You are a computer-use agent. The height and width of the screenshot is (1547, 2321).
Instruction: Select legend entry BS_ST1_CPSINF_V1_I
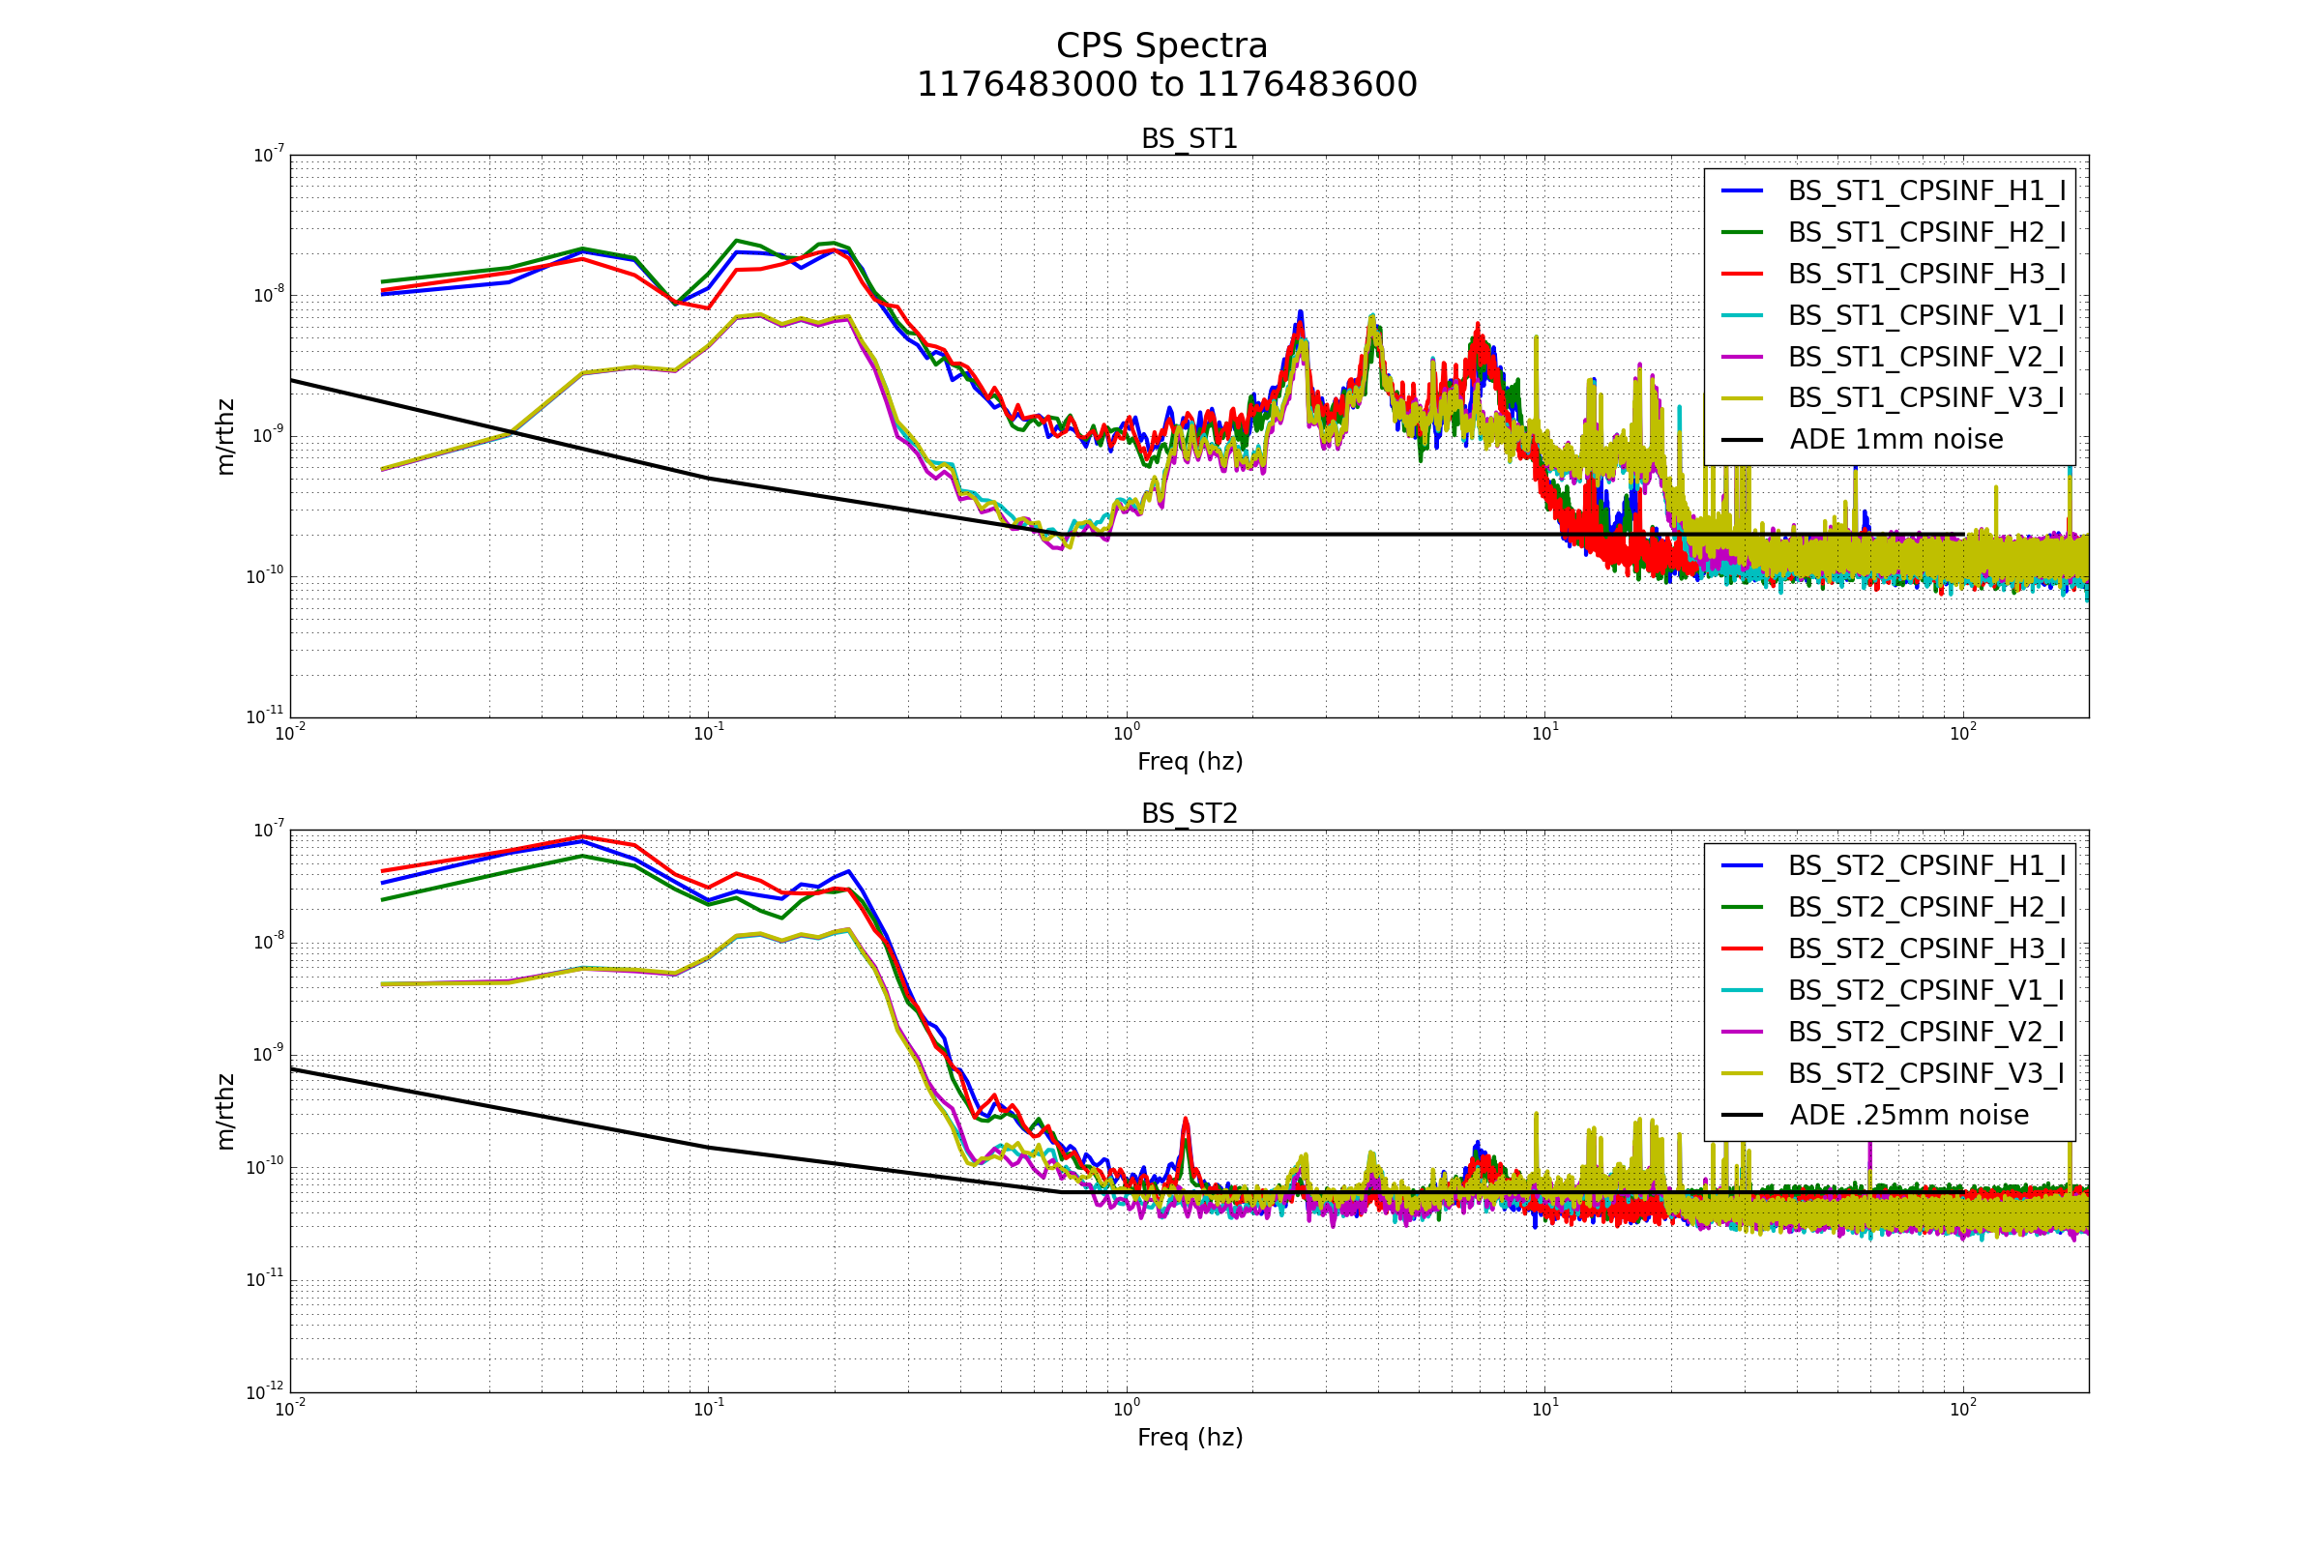1893,315
